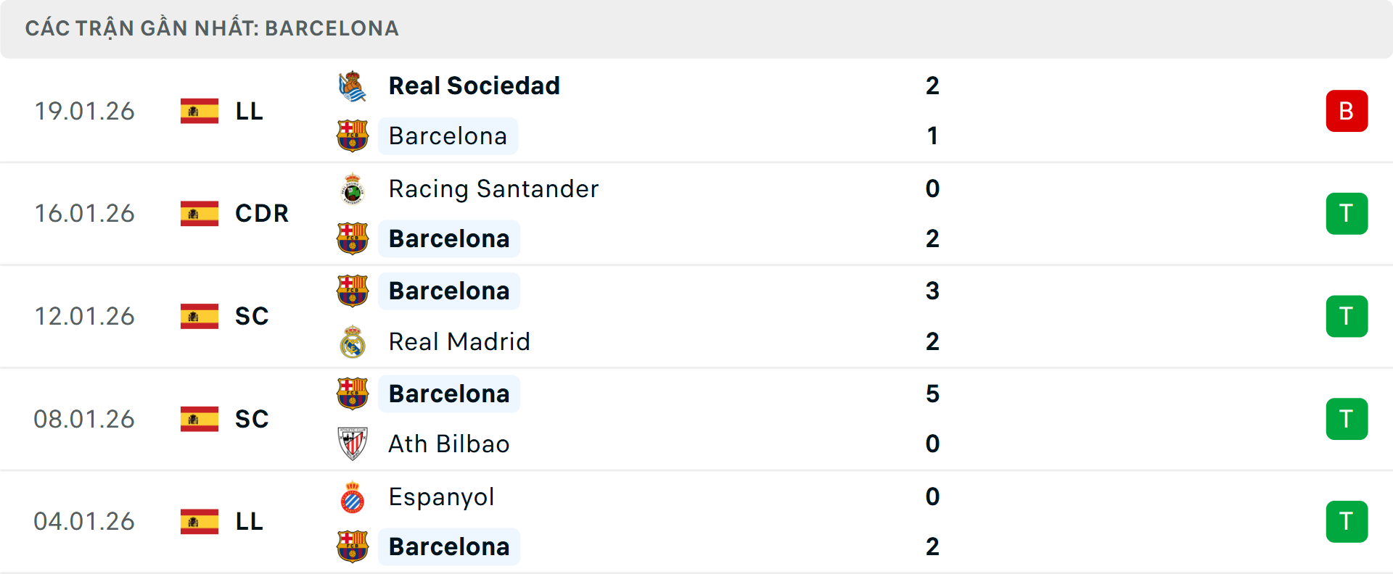Screen dimensions: 1393x574
Task: Select the Spain flag beside the CDR competition
Action: 199,214
